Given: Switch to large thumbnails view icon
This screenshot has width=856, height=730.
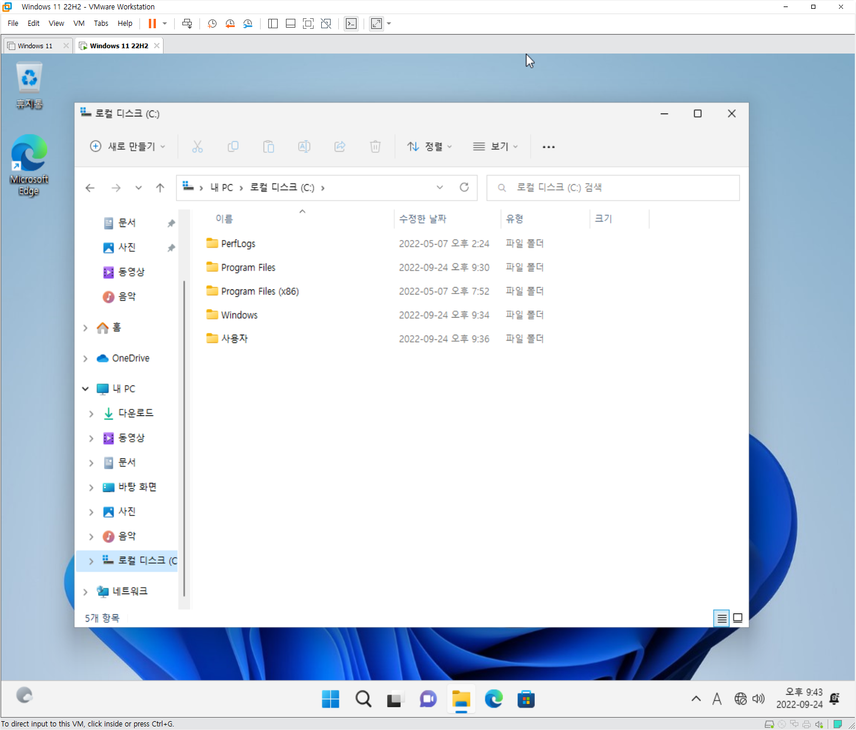Looking at the screenshot, I should (x=738, y=618).
